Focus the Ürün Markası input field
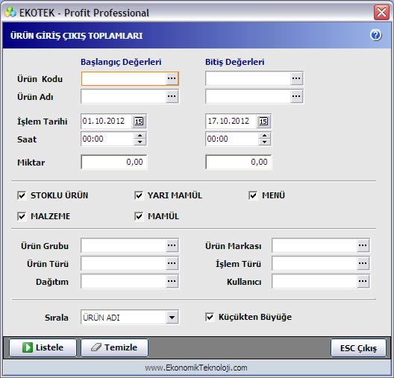The width and height of the screenshot is (394, 378). [x=314, y=245]
